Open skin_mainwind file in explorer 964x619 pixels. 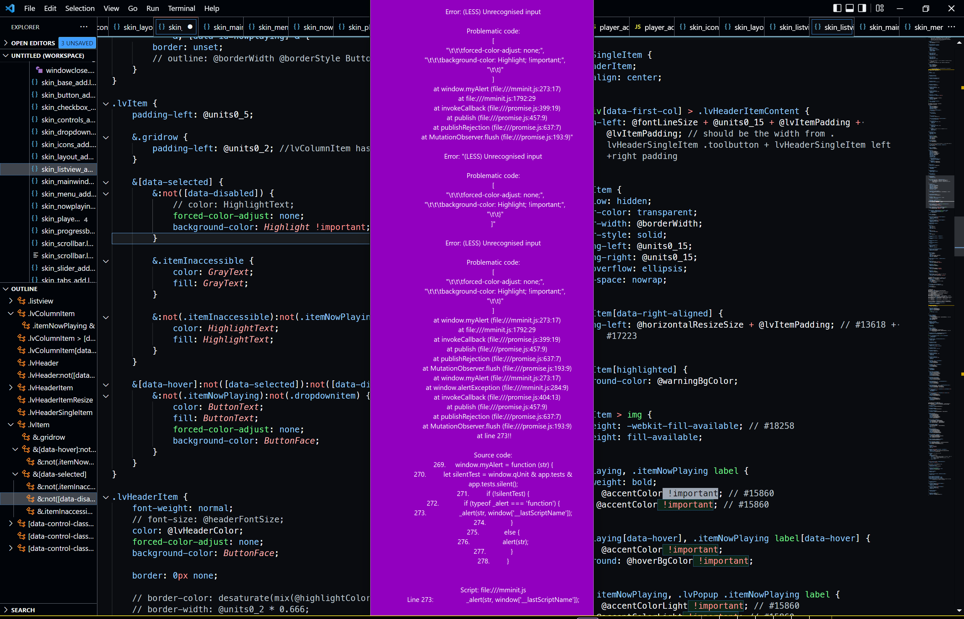click(67, 182)
